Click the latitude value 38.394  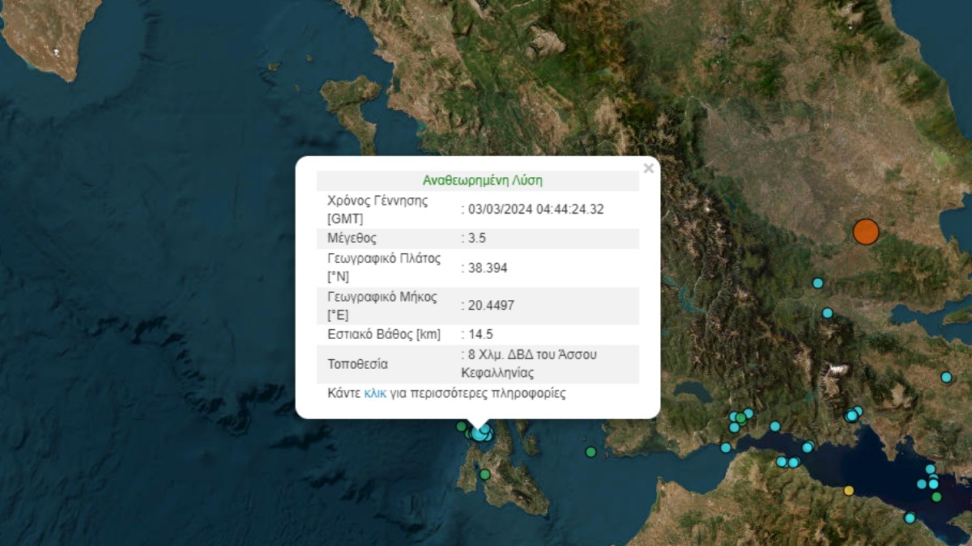487,268
